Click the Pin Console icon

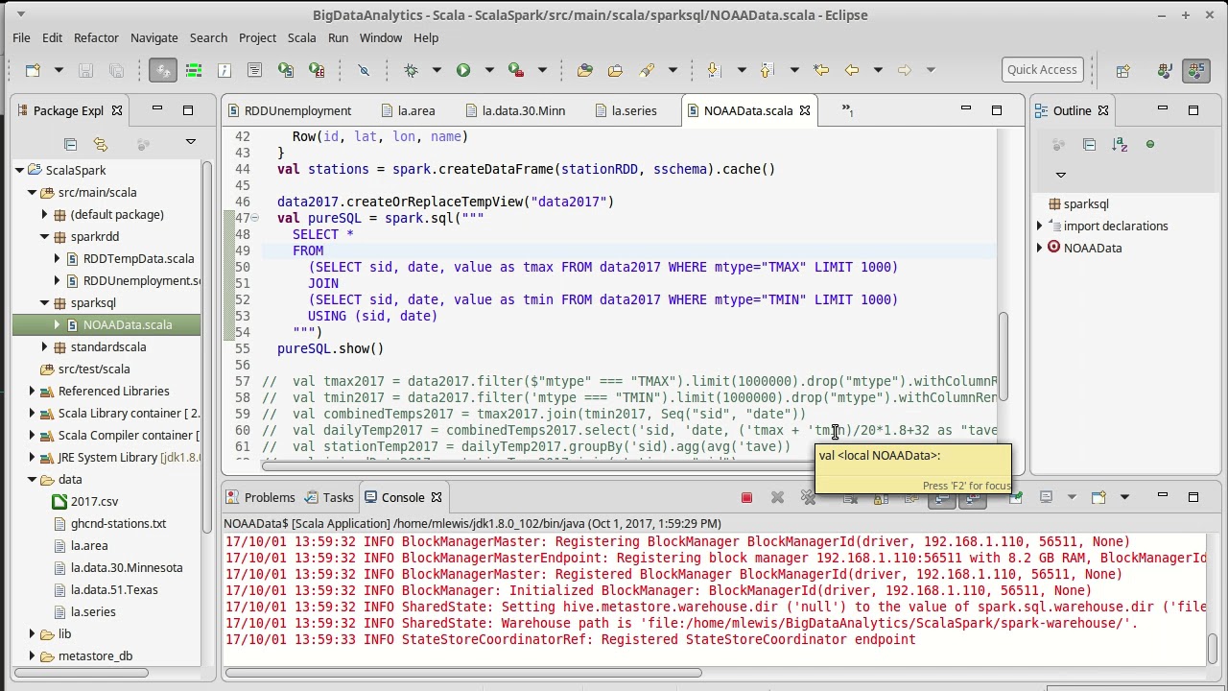(x=1015, y=497)
